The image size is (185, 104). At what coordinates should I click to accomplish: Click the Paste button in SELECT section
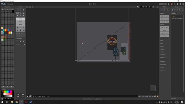click(164, 36)
